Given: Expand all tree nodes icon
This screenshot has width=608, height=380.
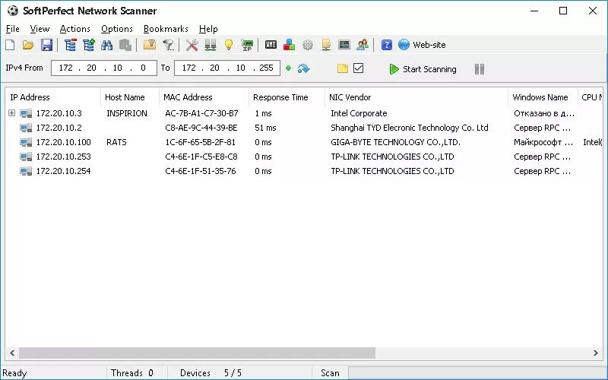Looking at the screenshot, I should [x=89, y=45].
